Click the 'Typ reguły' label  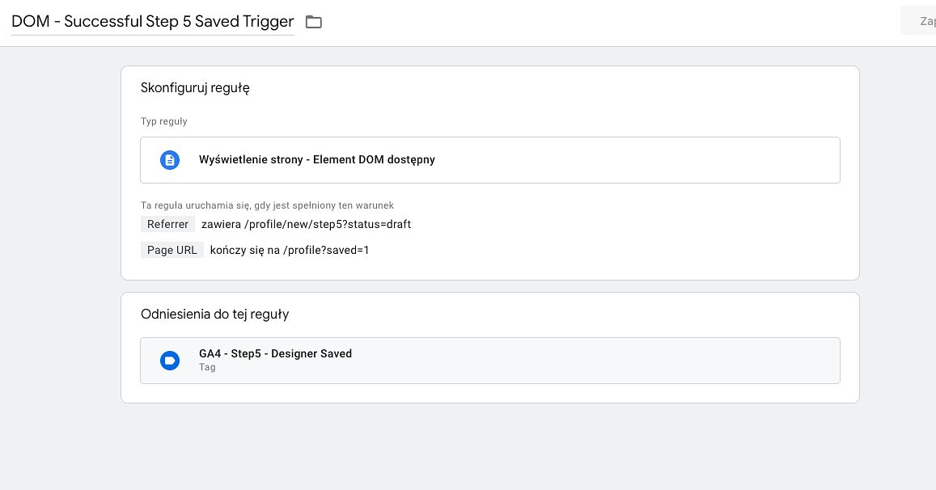pos(163,121)
